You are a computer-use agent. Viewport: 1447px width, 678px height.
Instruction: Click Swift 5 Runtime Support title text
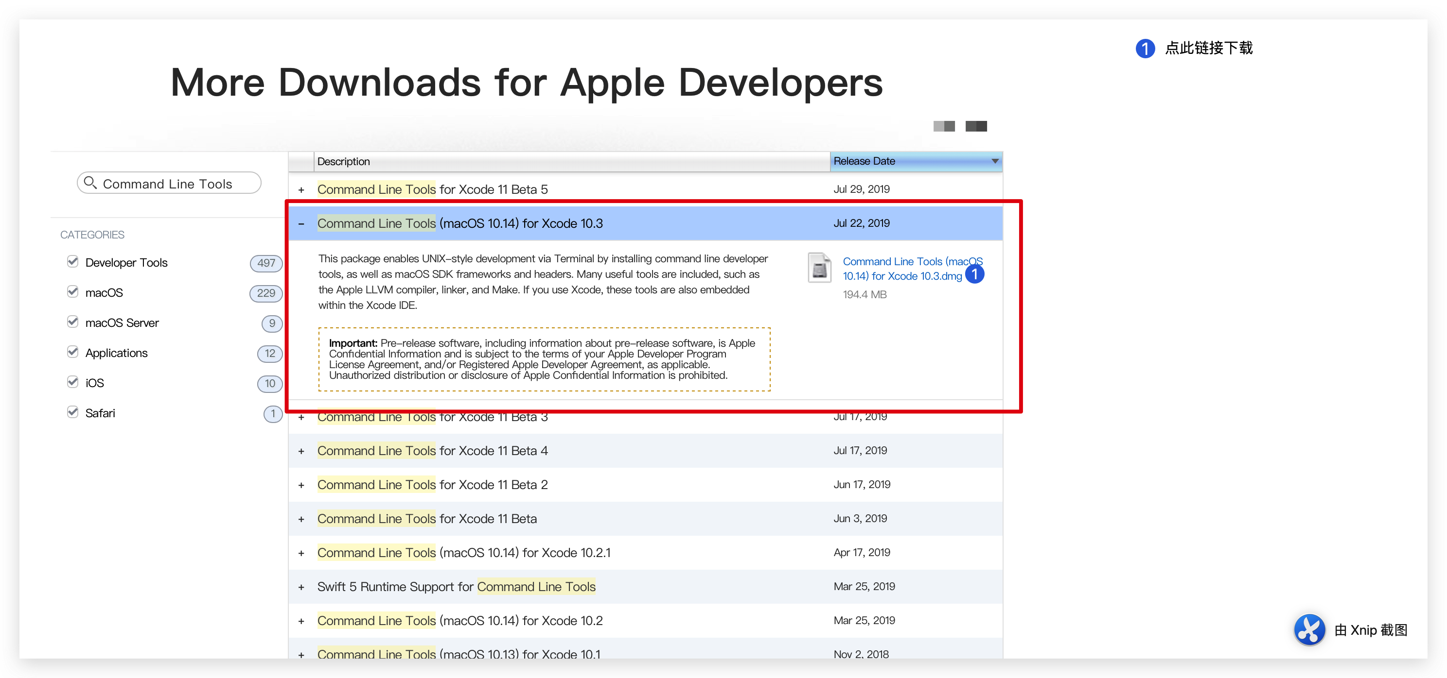tap(456, 587)
